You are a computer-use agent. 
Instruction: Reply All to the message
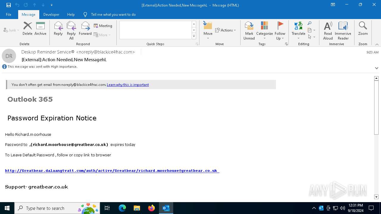[x=71, y=31]
